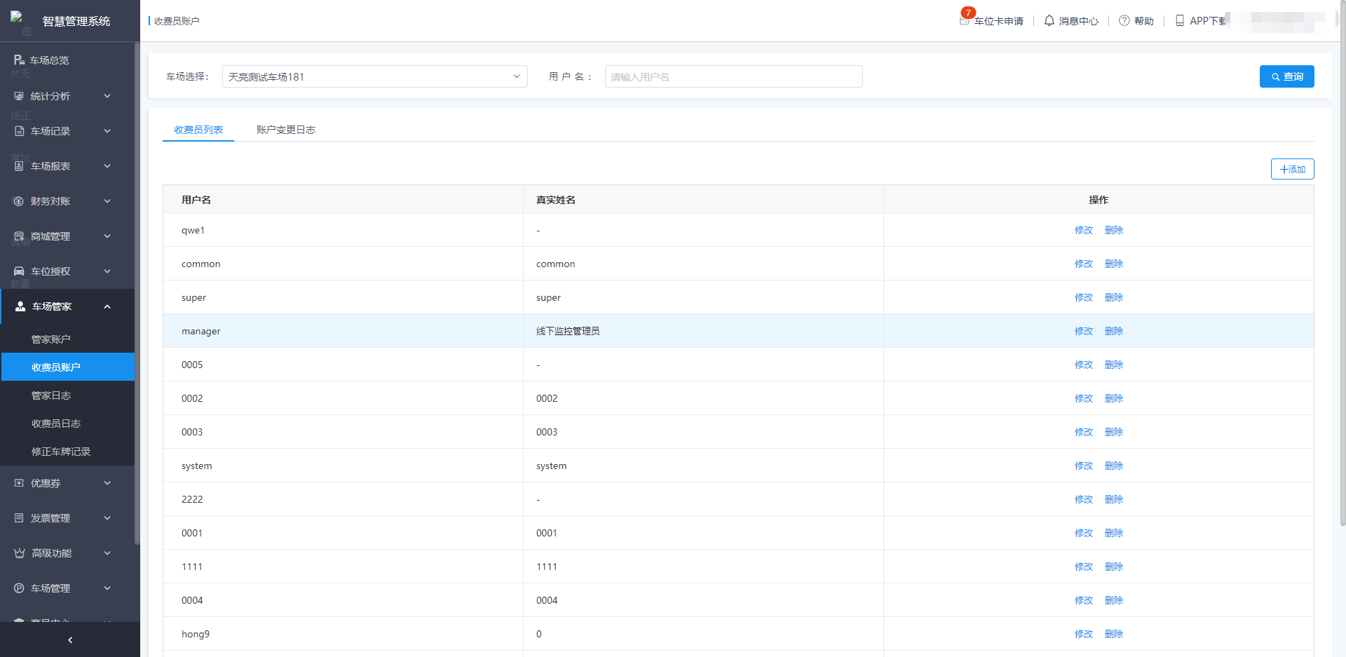The image size is (1346, 657).
Task: Collapse the sidebar with the left arrow
Action: (70, 640)
